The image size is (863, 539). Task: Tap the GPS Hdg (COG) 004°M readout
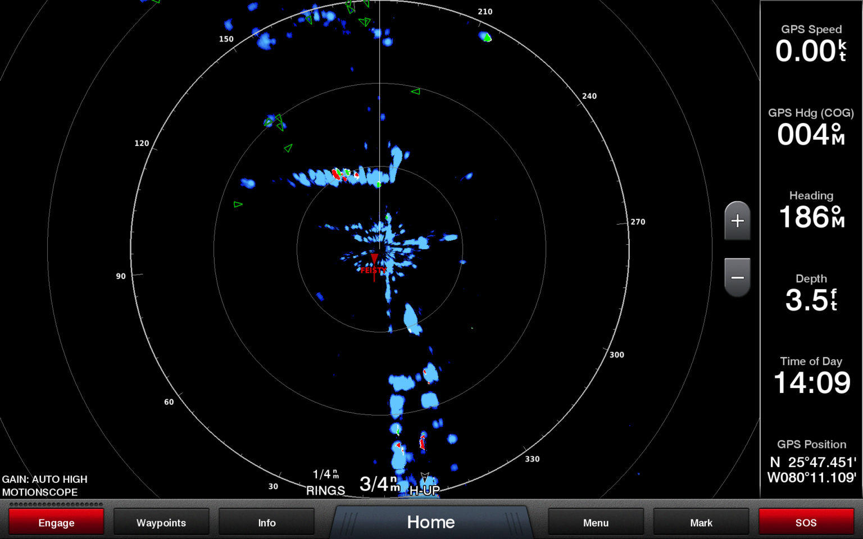tap(811, 127)
